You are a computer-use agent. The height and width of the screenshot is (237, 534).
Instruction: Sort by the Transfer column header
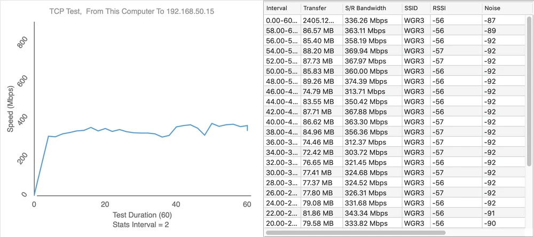[x=320, y=9]
